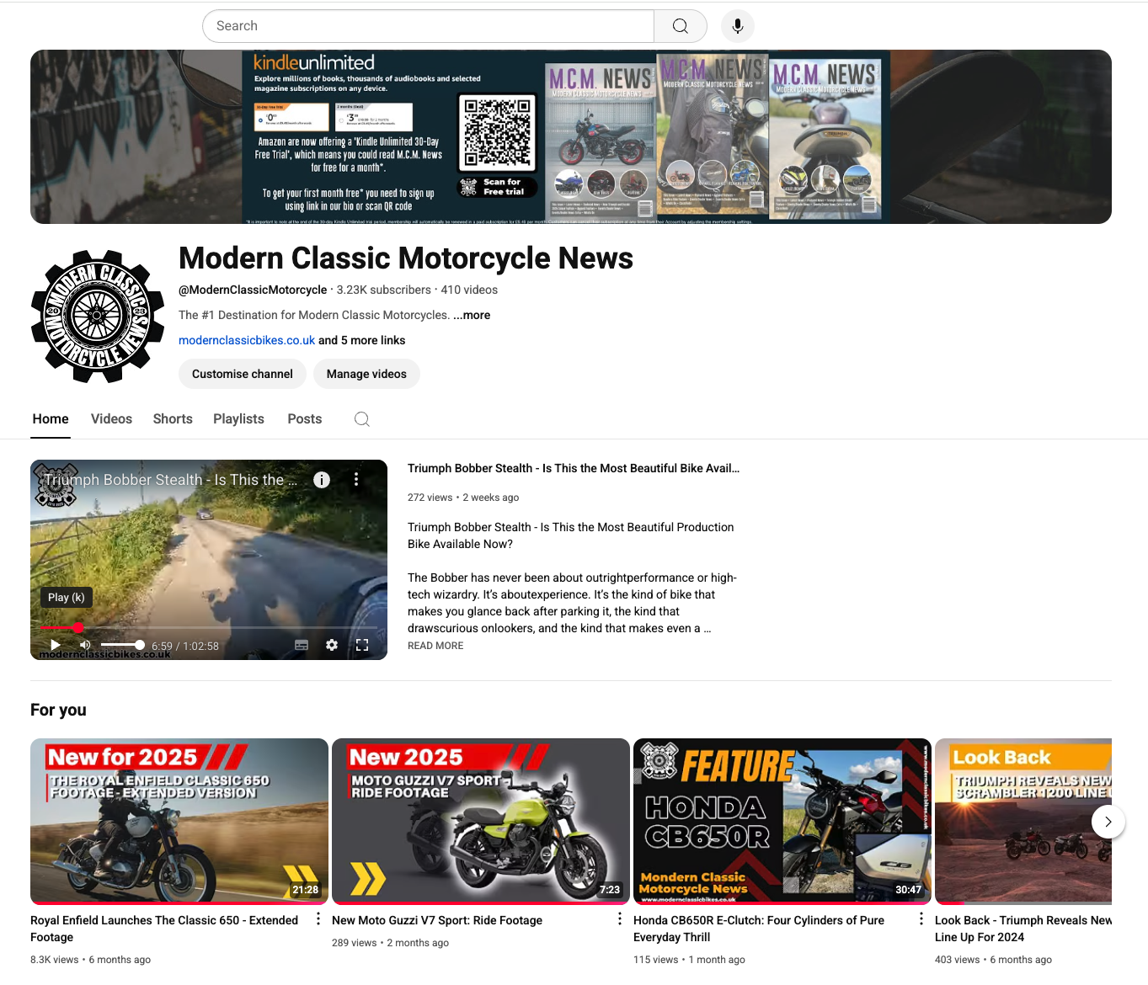This screenshot has width=1148, height=985.
Task: Enter fullscreen in video player
Action: pyautogui.click(x=362, y=645)
